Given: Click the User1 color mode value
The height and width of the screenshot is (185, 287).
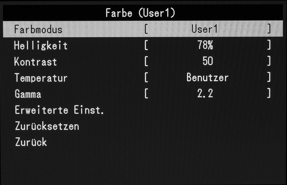Looking at the screenshot, I should pos(204,29).
